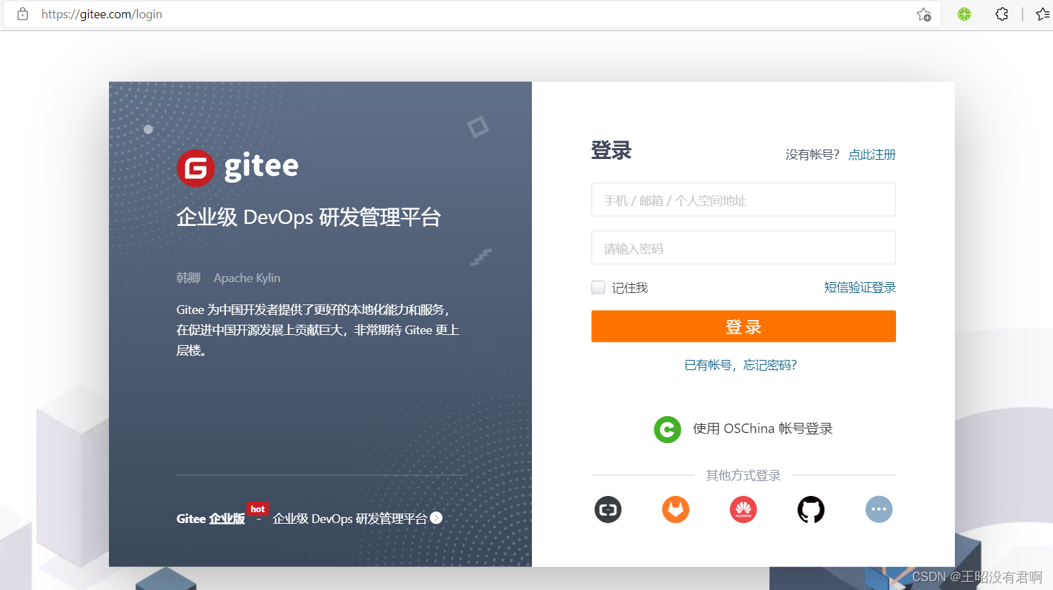Open the Gitee 企业版 link
The height and width of the screenshot is (590, 1053).
click(210, 519)
